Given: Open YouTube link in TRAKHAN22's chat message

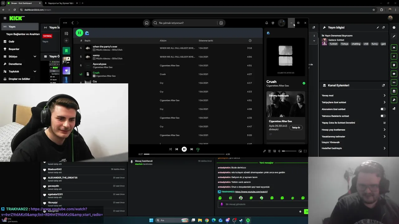Looking at the screenshot, I should coord(251,192).
